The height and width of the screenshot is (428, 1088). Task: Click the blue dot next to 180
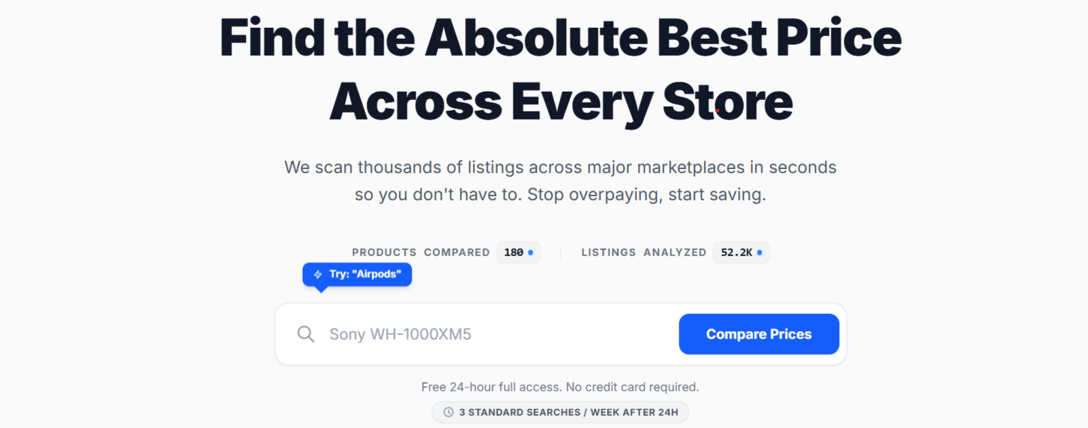531,253
